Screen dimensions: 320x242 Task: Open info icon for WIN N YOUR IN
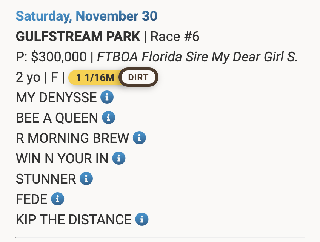point(119,158)
